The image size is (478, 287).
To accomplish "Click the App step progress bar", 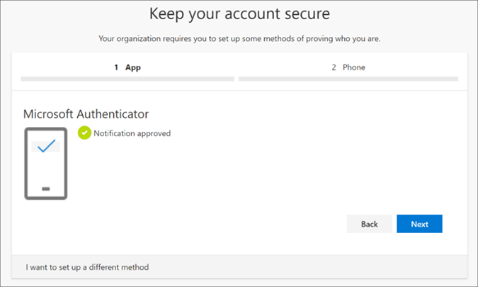I will click(x=127, y=79).
